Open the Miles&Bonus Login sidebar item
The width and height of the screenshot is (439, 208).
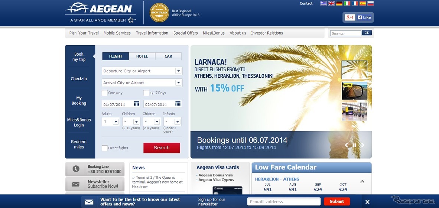click(x=79, y=122)
